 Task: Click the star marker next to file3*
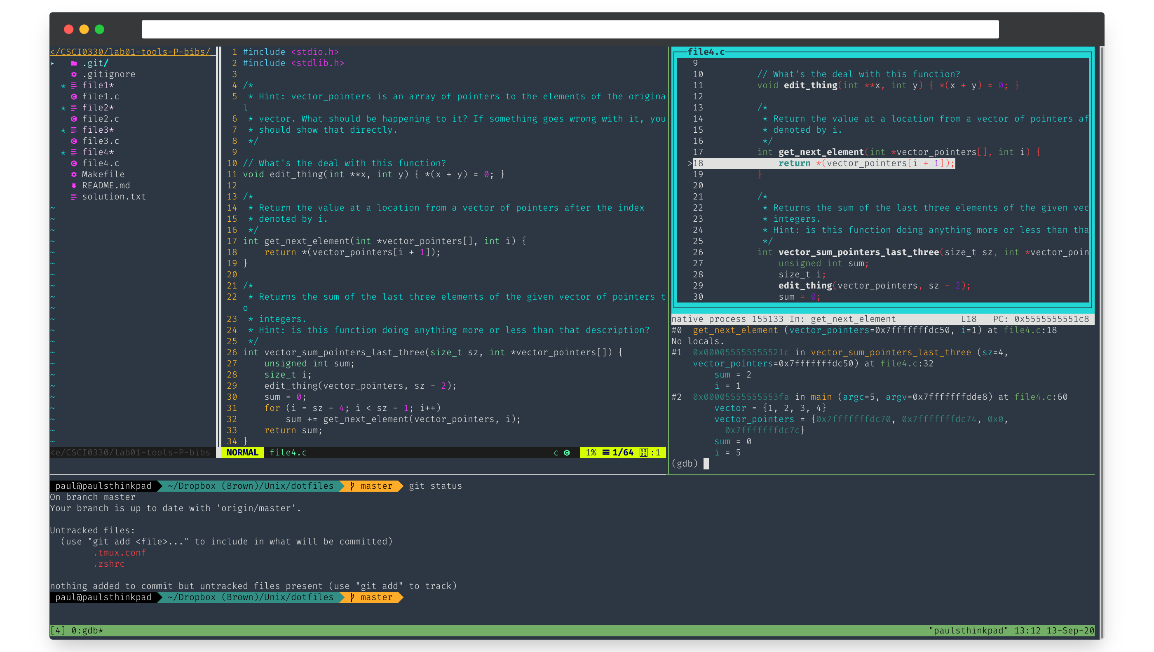[x=63, y=130]
